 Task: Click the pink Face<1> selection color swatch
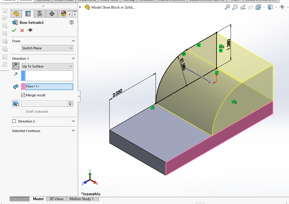click(23, 87)
